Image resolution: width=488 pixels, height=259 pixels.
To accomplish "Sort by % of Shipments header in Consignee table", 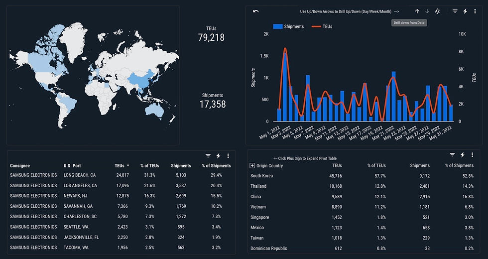I will point(216,166).
